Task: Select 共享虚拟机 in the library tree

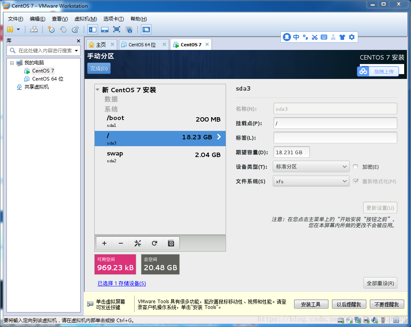Action: pos(36,87)
